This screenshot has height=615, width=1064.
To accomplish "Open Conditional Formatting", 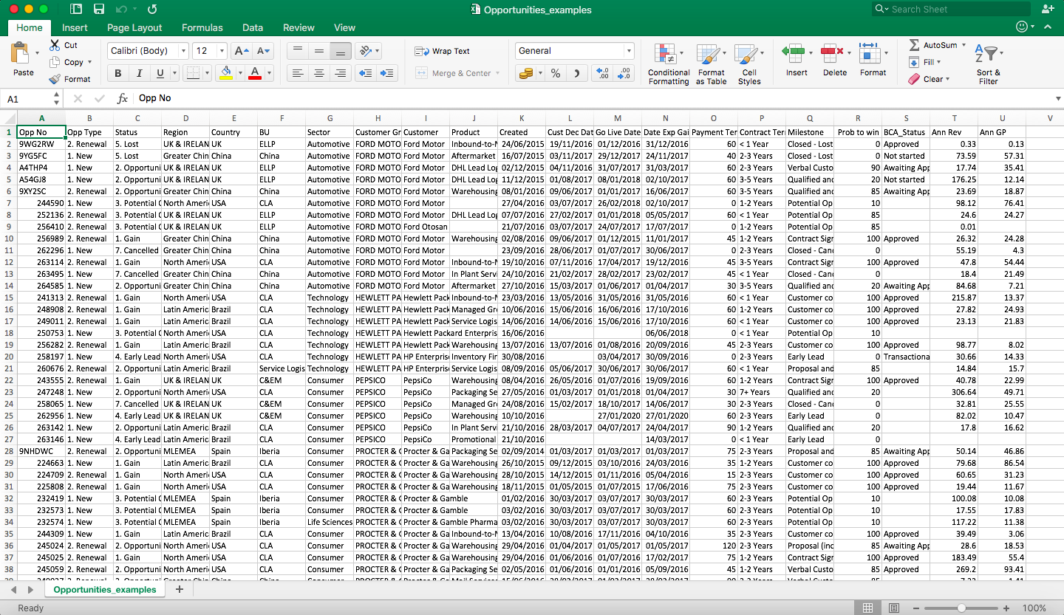I will pos(669,64).
